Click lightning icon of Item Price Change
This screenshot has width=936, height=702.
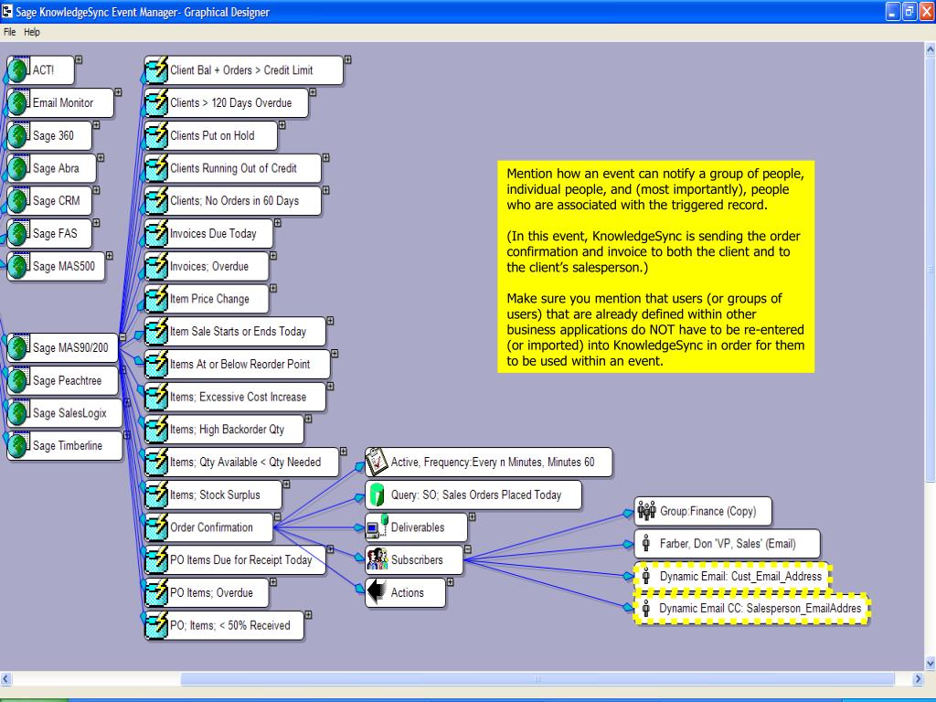[156, 299]
